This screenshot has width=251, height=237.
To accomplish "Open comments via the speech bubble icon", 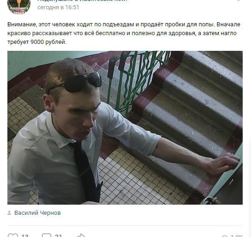I will [x=47, y=235].
